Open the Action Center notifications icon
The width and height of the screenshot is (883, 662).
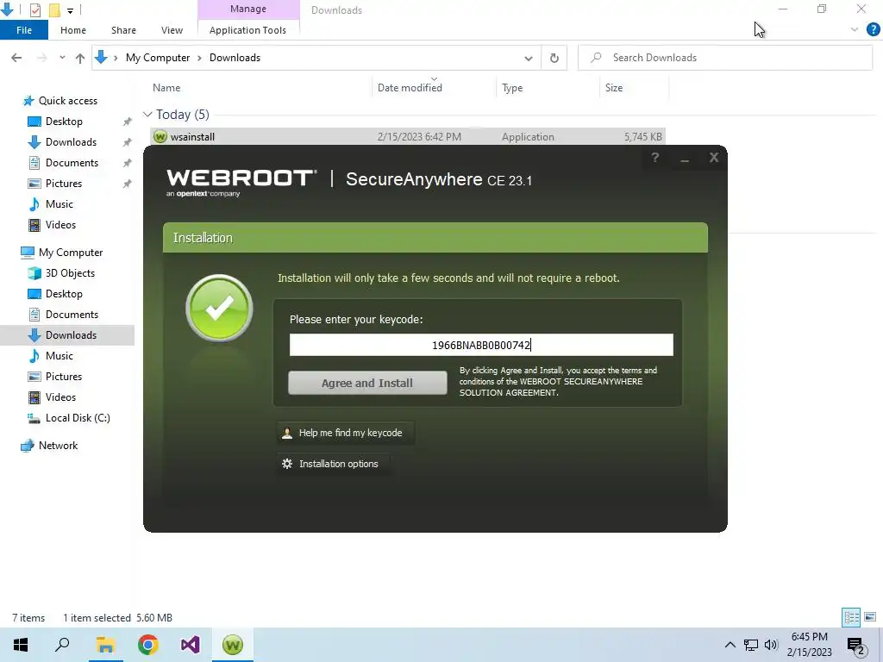tap(855, 645)
